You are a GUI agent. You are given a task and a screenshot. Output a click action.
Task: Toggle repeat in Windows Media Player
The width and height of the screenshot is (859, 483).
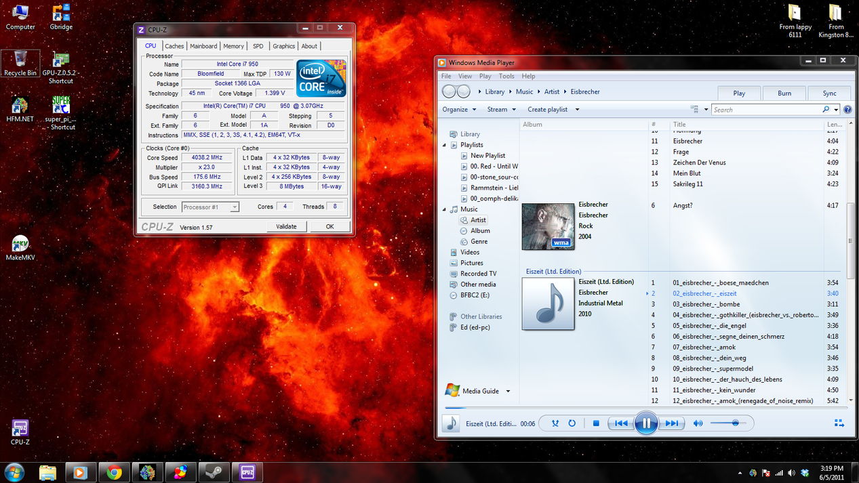[572, 423]
